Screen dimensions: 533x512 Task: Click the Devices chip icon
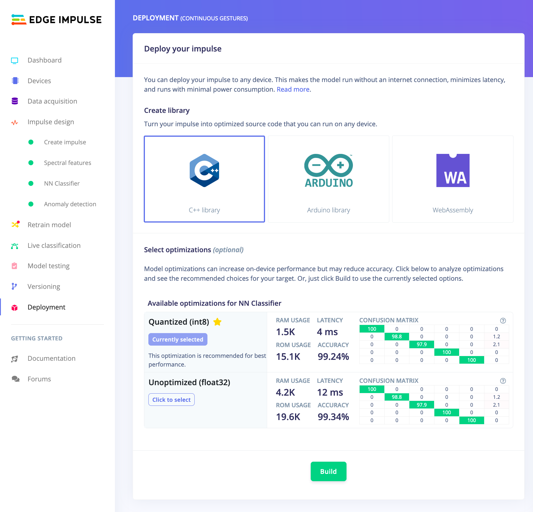pos(15,81)
